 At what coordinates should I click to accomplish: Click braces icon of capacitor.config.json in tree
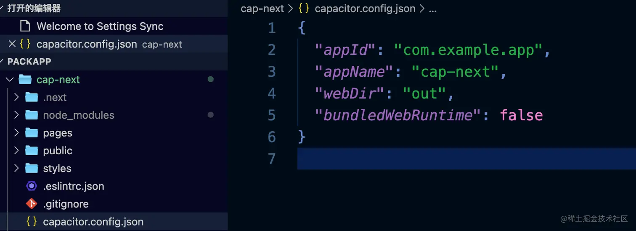[32, 222]
